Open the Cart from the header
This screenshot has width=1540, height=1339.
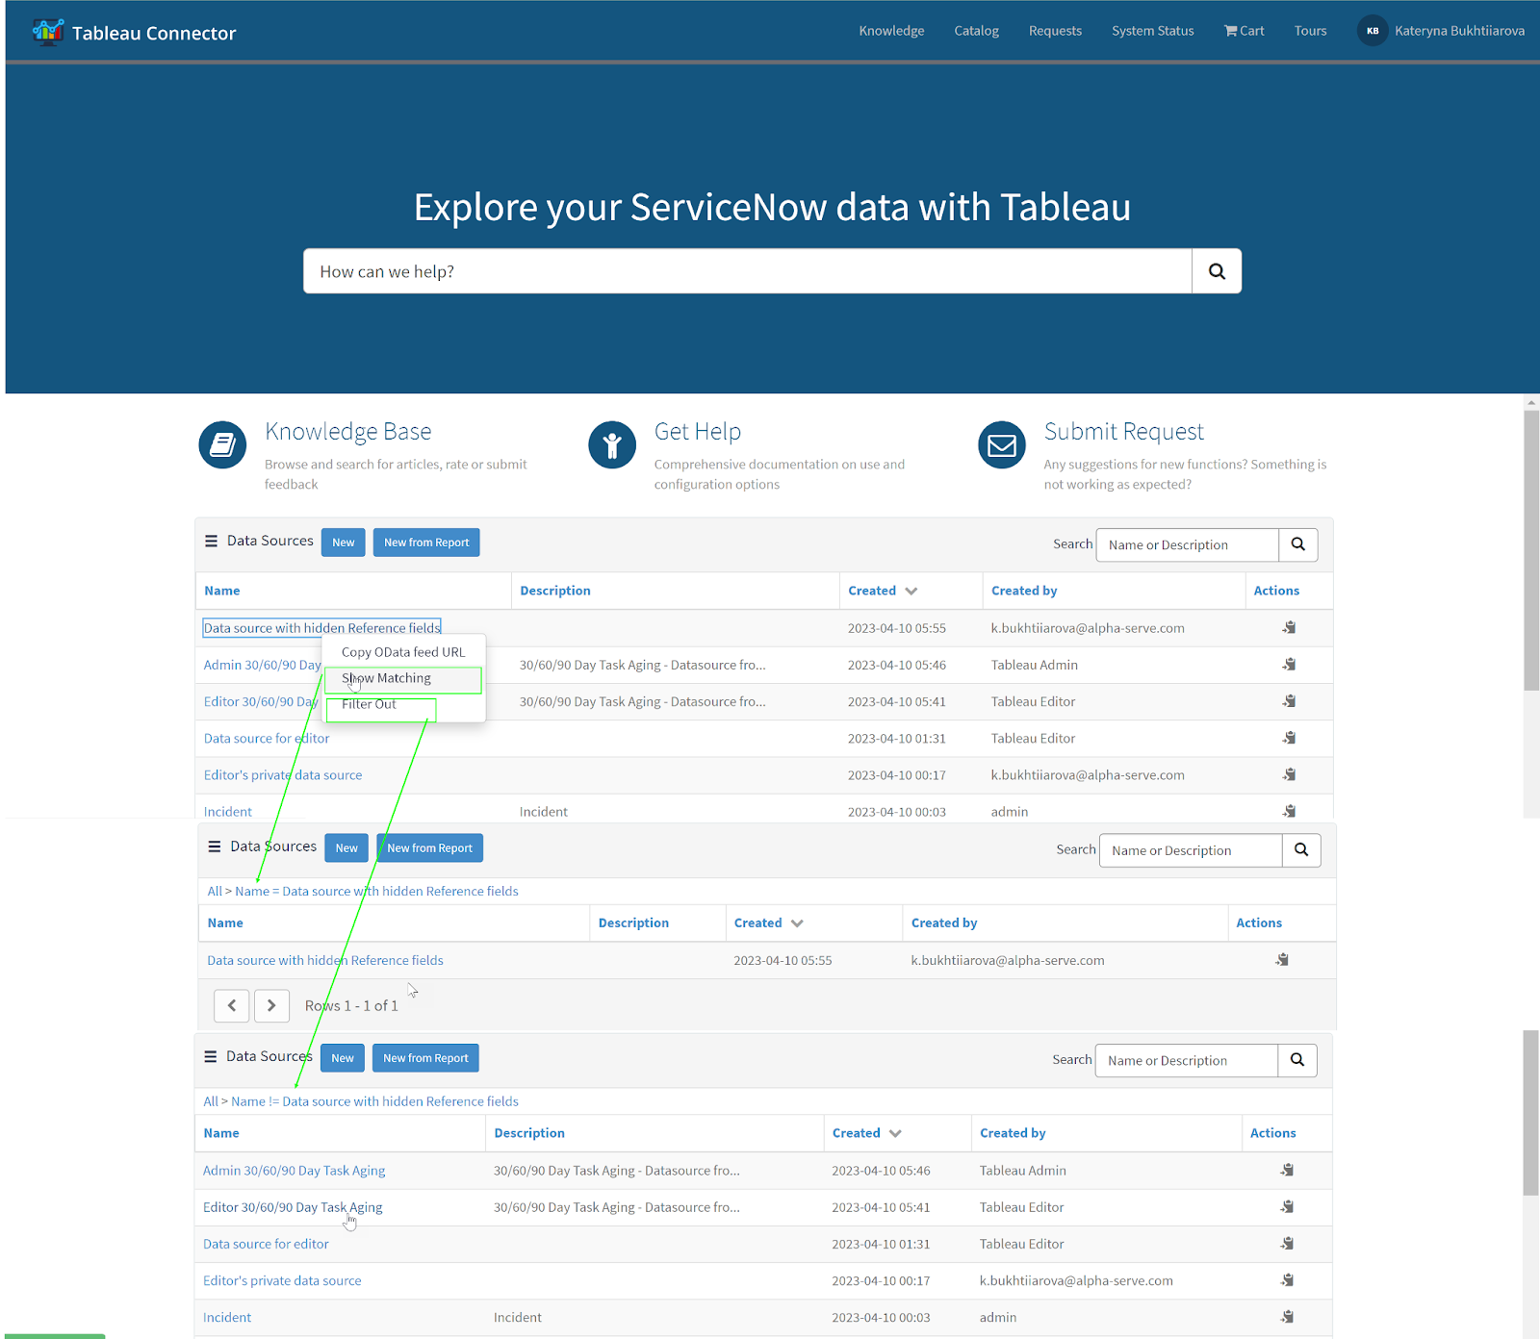(x=1244, y=31)
